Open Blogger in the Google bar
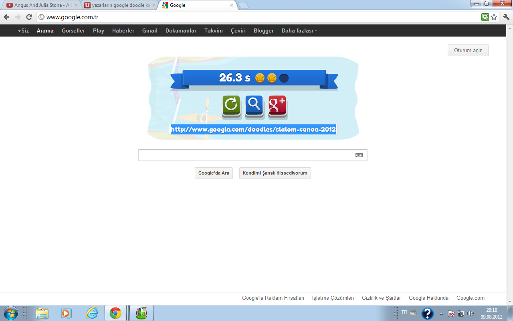Viewport: 513px width, 321px height. (264, 30)
